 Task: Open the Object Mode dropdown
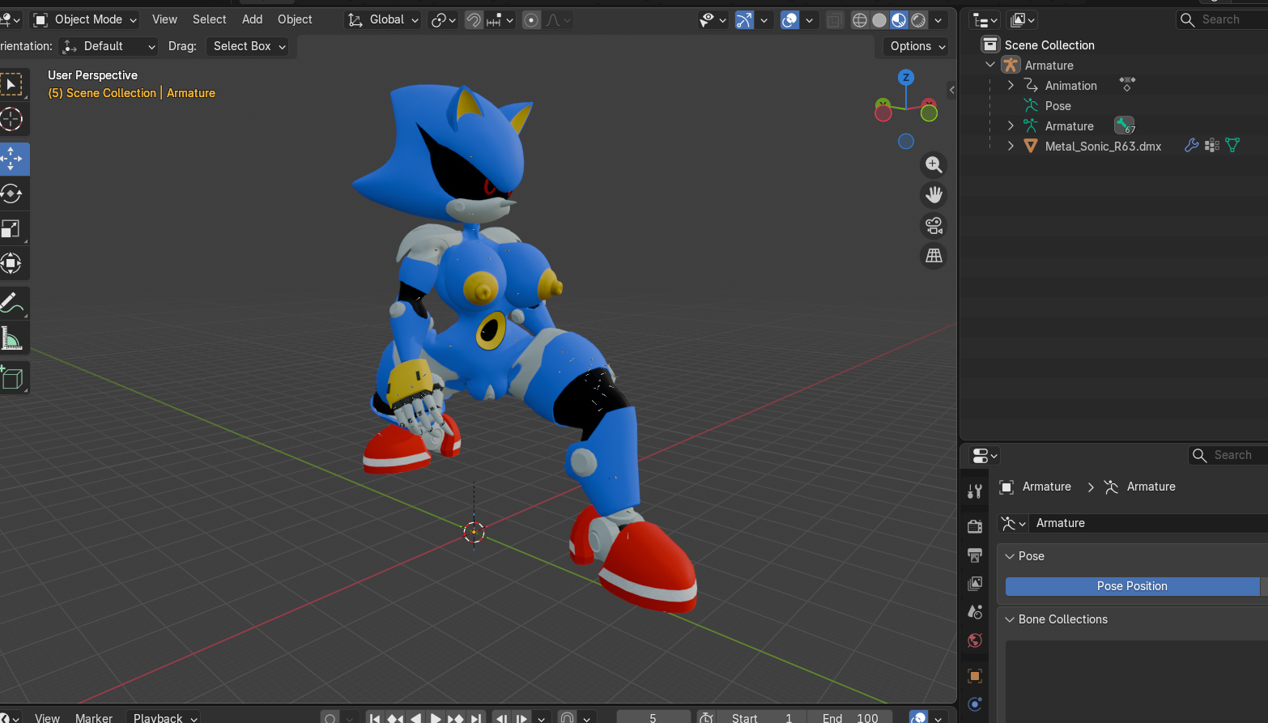[x=85, y=19]
